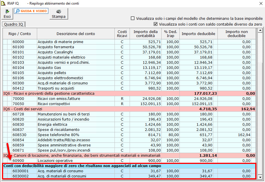Click the % Ded. Irap column header
Image resolution: width=265 pixels, height=182 pixels.
pos(171,34)
